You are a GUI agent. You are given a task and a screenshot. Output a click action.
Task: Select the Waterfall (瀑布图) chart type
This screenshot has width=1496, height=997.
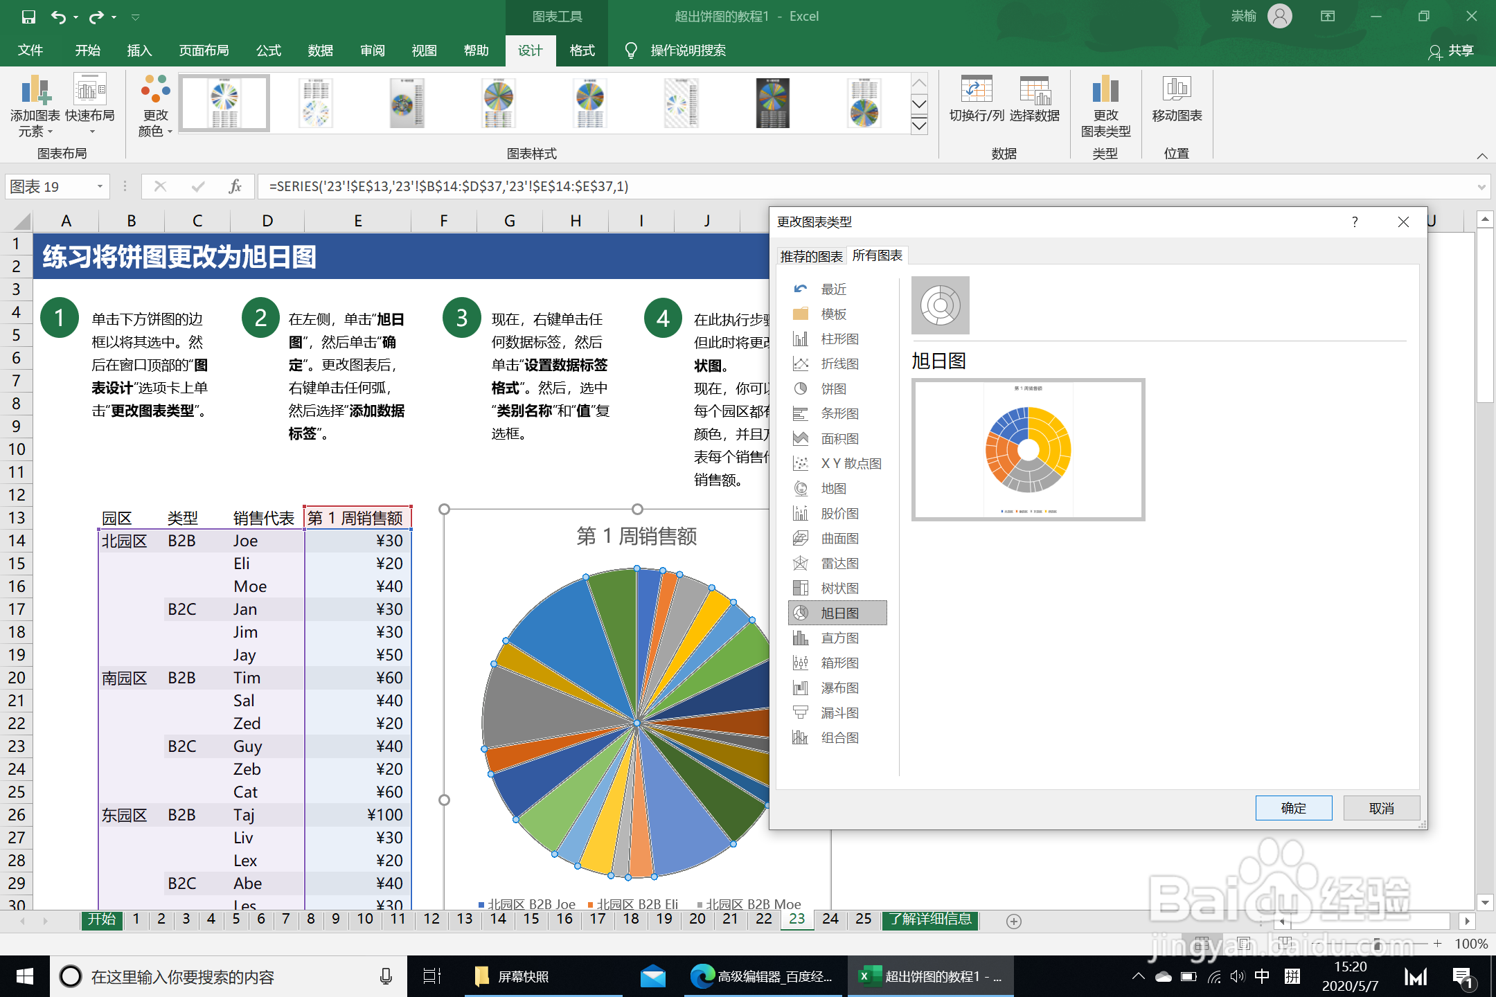coord(839,688)
